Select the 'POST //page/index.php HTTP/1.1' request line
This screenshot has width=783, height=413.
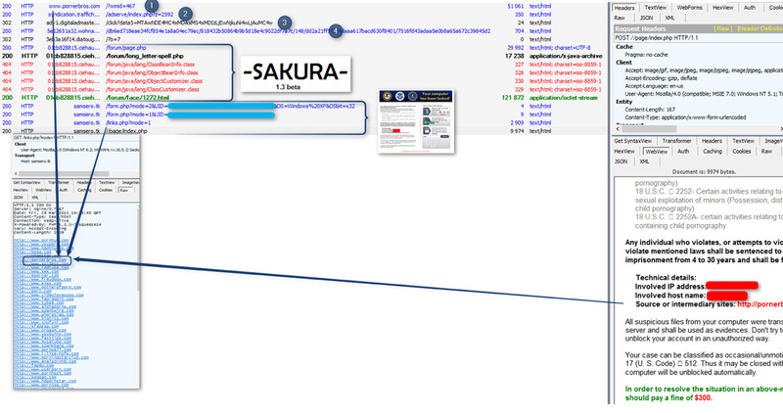coord(656,37)
